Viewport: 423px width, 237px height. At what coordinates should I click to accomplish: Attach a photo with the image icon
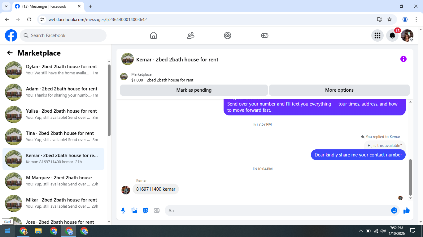(134, 210)
